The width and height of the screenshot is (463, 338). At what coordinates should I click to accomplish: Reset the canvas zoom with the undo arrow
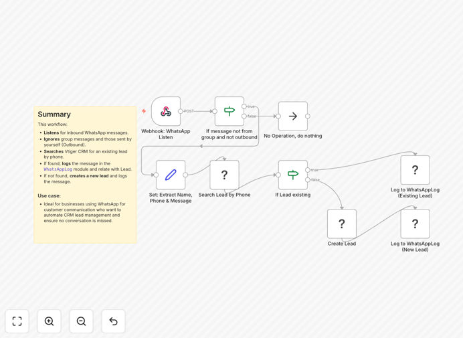point(113,321)
